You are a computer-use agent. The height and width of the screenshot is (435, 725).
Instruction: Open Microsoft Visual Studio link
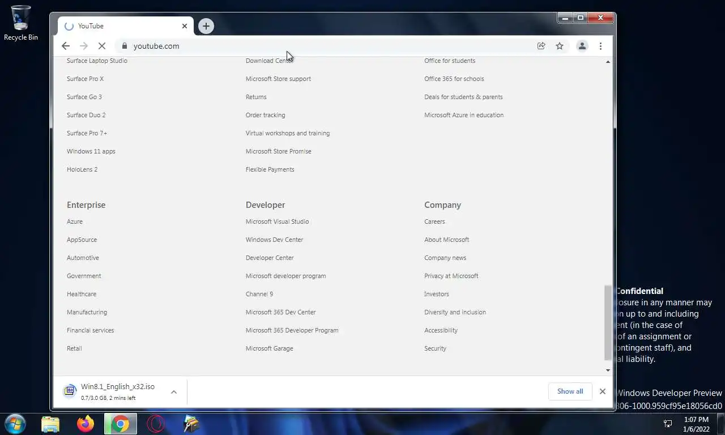(x=277, y=221)
